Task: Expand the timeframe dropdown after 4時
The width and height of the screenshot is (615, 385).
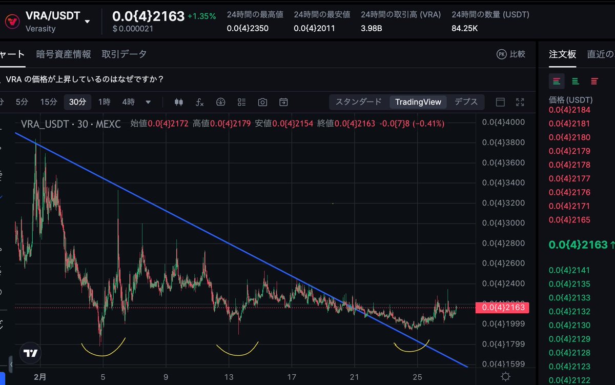Action: tap(148, 102)
